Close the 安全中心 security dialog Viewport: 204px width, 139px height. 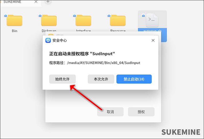click(x=153, y=40)
